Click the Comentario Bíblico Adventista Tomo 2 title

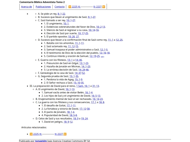pos(42,2)
